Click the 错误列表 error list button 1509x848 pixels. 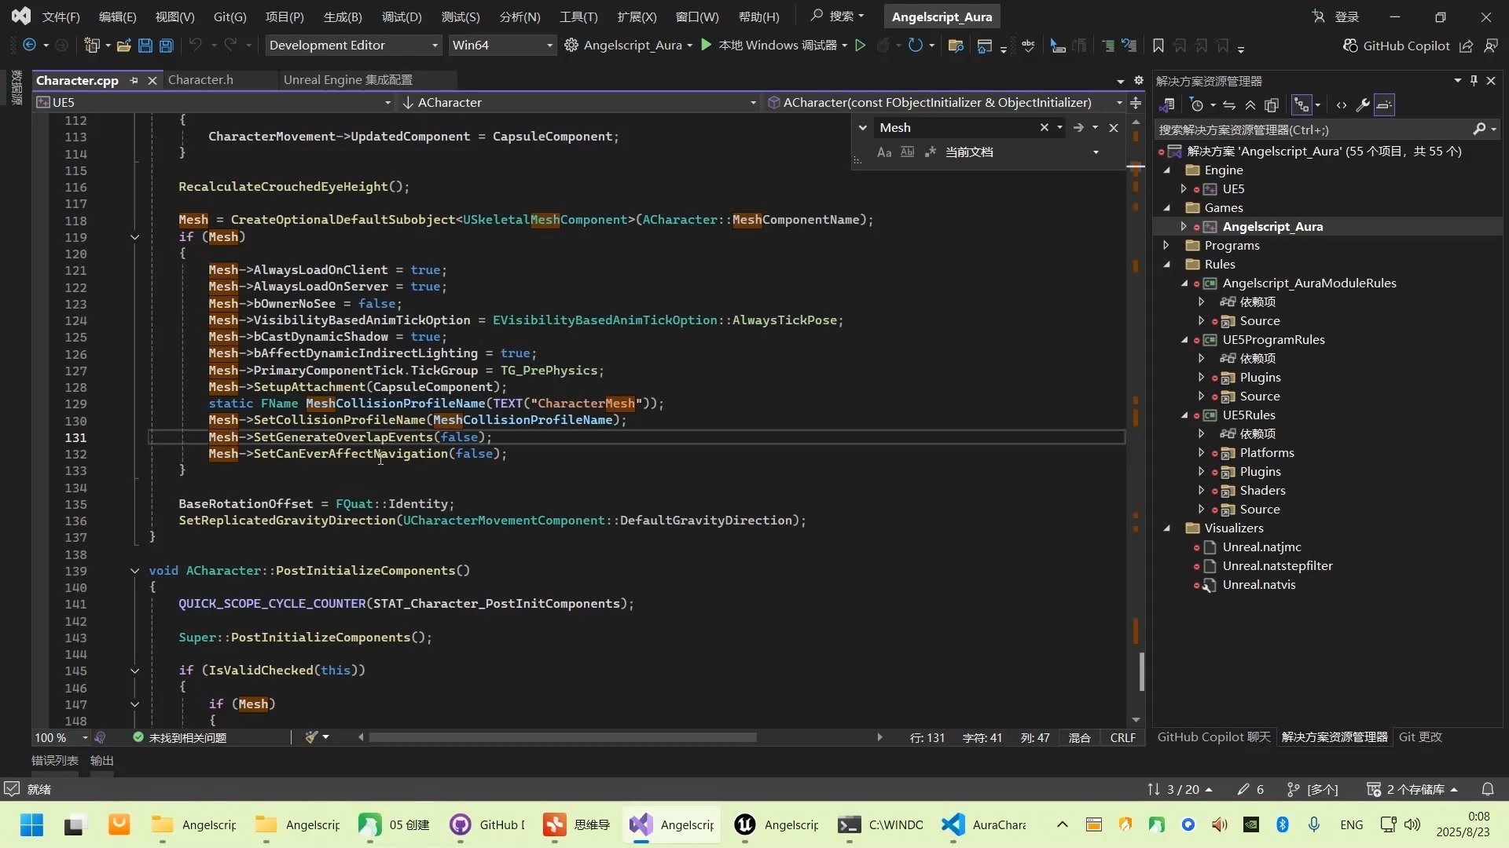pyautogui.click(x=54, y=760)
